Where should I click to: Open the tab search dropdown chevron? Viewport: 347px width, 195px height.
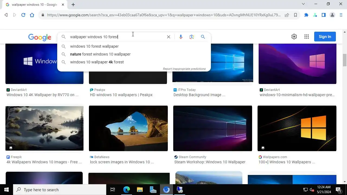[303, 4]
